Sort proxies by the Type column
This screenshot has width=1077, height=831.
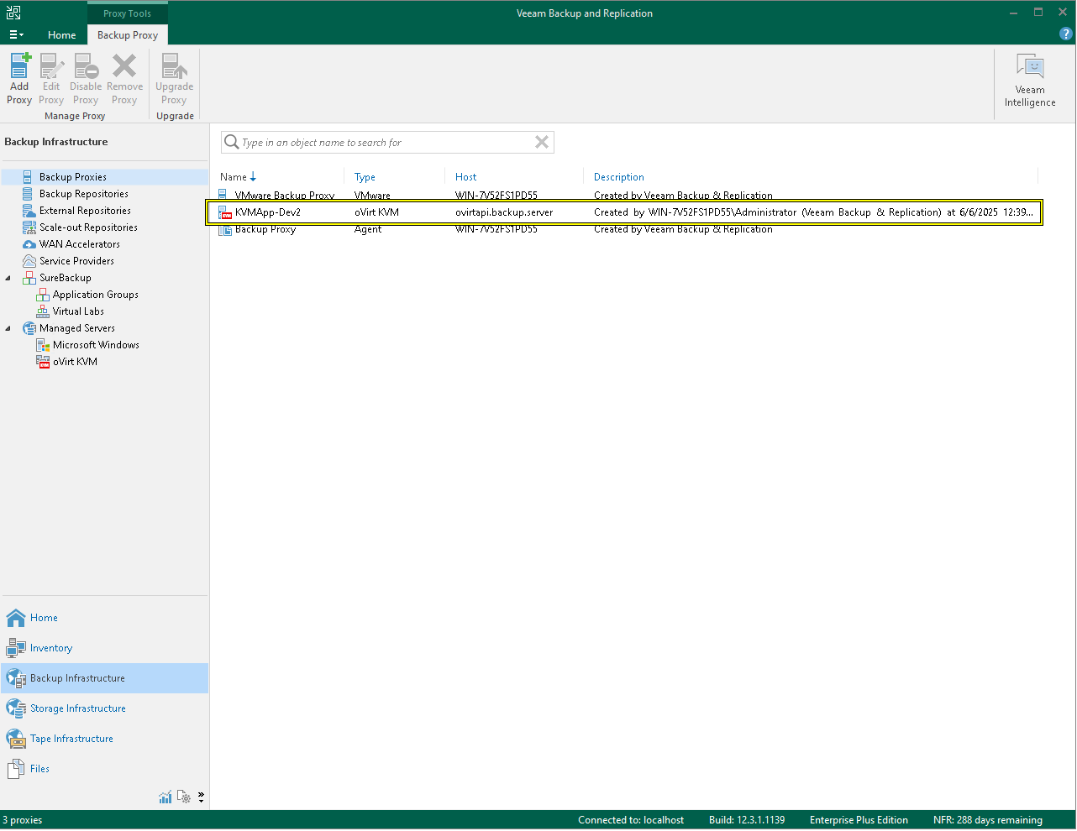pos(365,177)
